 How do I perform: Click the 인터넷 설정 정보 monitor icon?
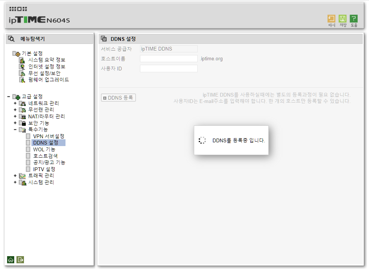pyautogui.click(x=22, y=67)
